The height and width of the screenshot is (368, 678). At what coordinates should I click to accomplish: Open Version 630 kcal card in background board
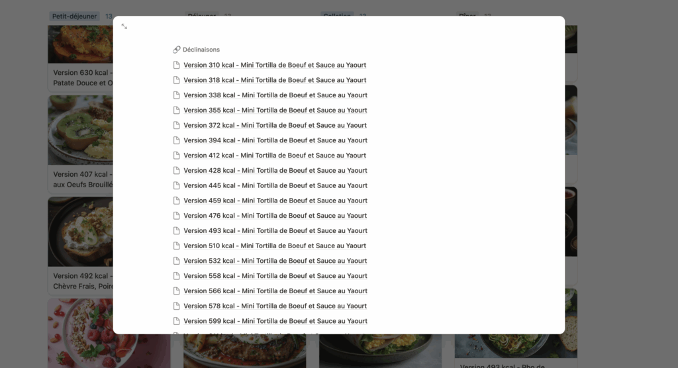click(x=80, y=58)
